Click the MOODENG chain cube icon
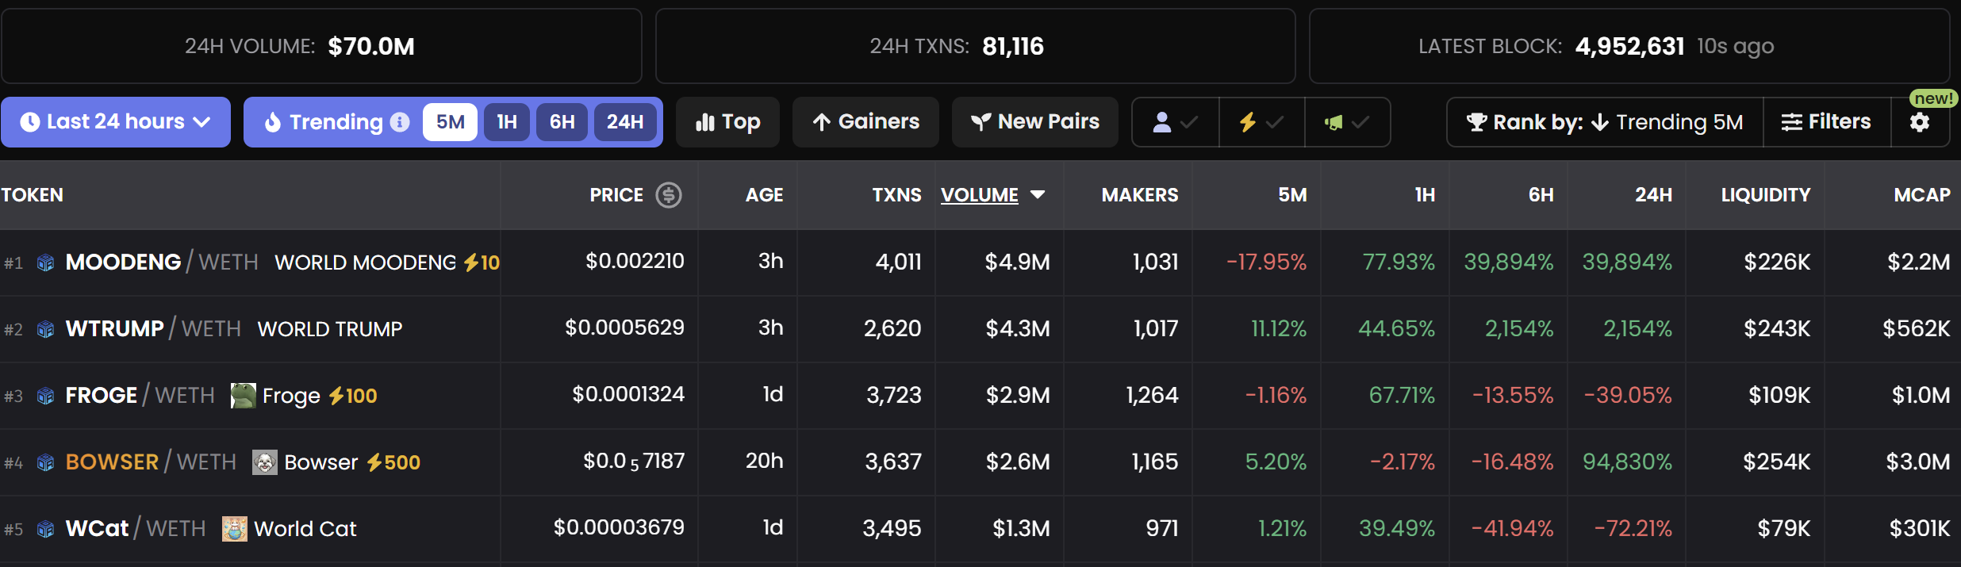The width and height of the screenshot is (1961, 567). (x=46, y=262)
